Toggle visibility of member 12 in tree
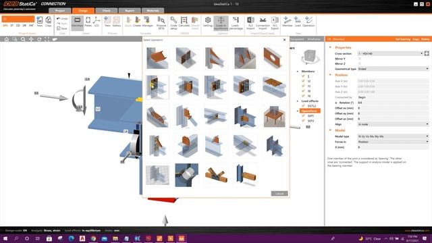 click(303, 81)
